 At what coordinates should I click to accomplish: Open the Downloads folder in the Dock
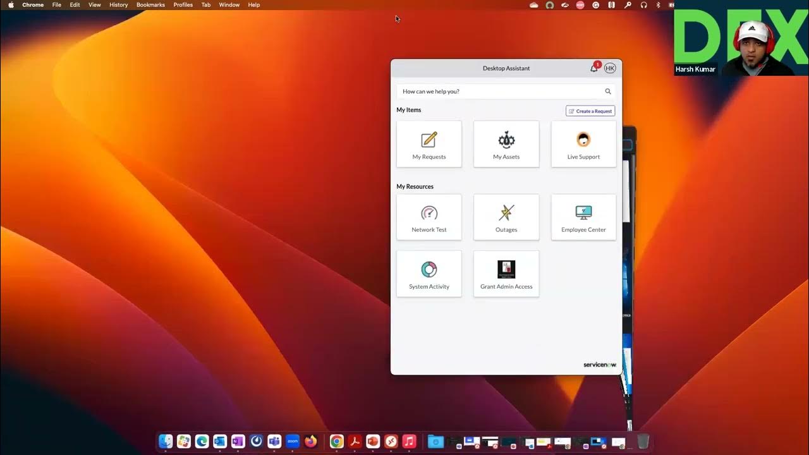435,441
